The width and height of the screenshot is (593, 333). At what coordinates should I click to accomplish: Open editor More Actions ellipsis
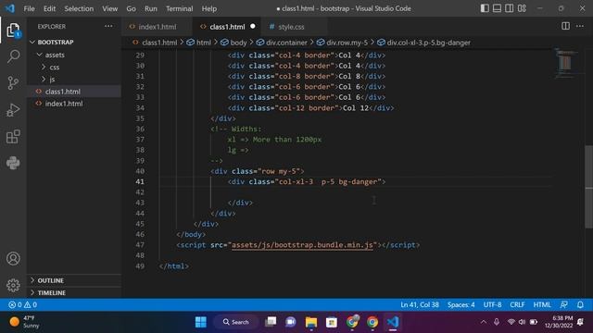[x=580, y=26]
